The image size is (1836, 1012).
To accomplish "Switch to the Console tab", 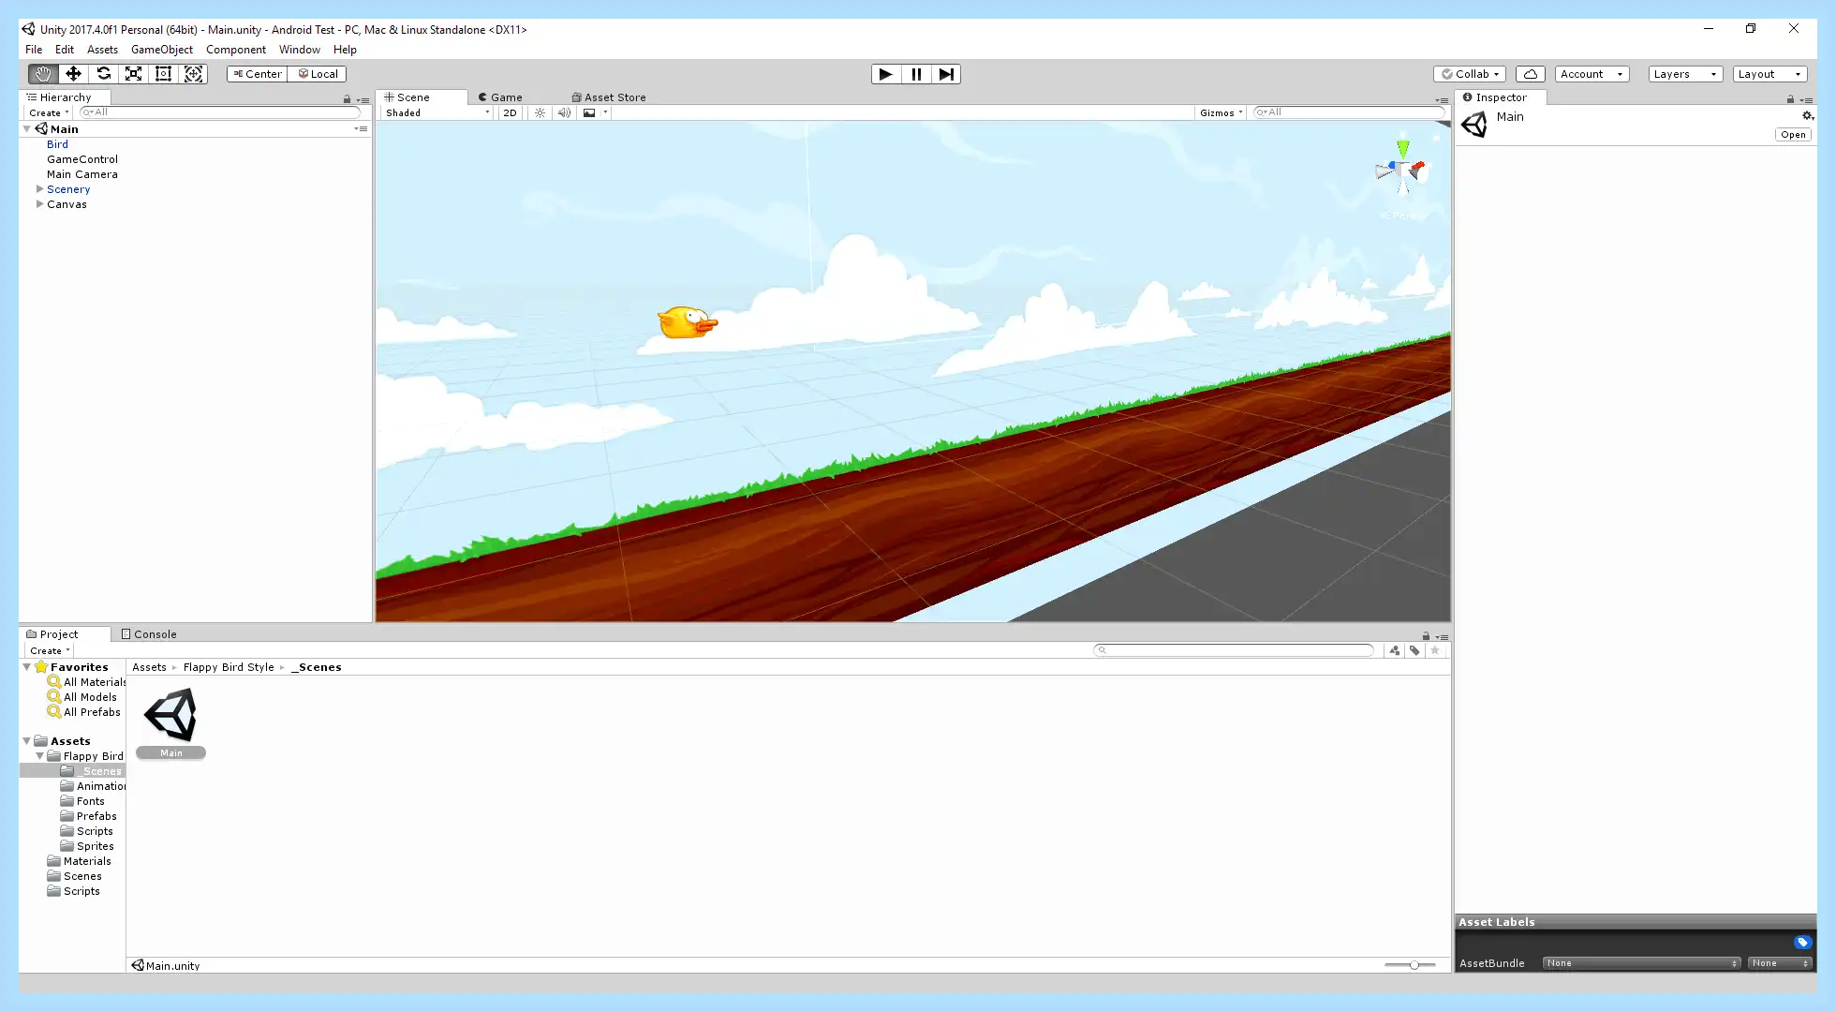I will (x=149, y=634).
